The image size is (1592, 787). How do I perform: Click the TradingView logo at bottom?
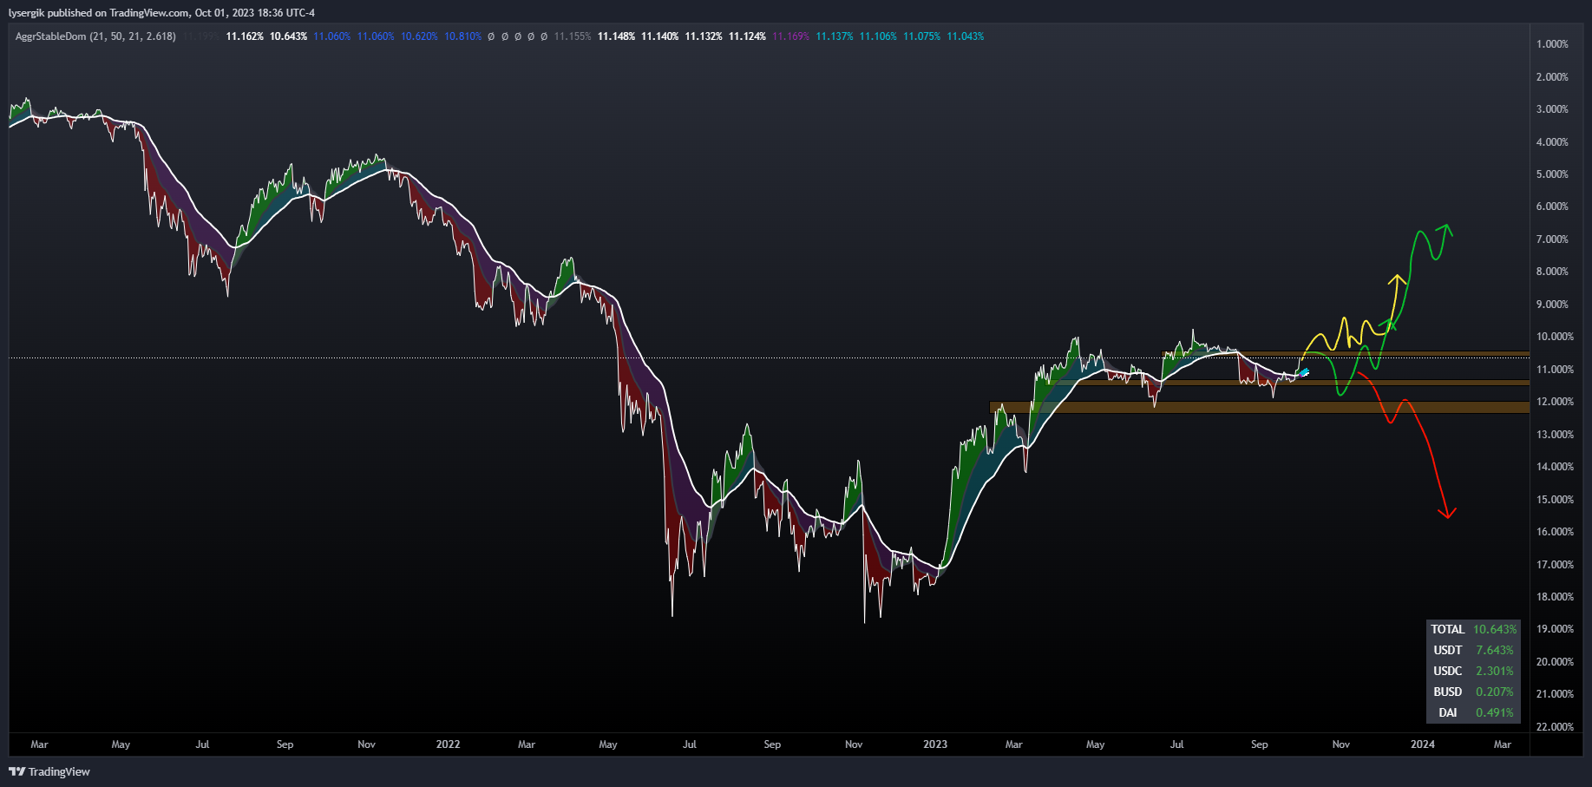[49, 771]
